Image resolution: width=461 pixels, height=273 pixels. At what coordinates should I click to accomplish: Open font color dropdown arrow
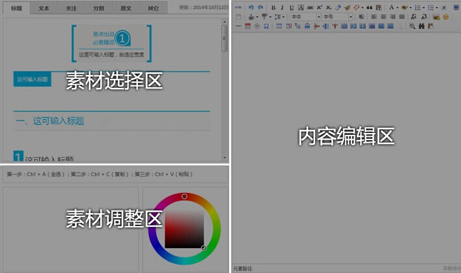click(x=397, y=8)
